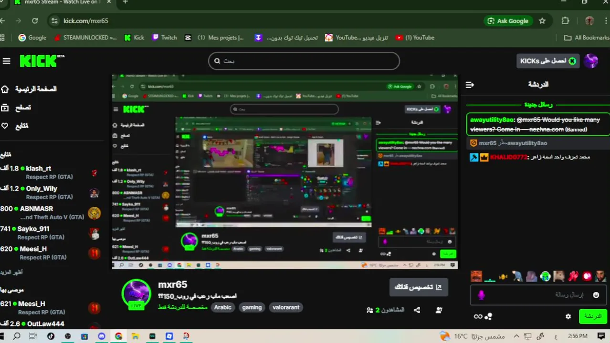Viewport: 610px width, 343px height.
Task: Click the المشاهدون viewers count
Action: coord(385,310)
